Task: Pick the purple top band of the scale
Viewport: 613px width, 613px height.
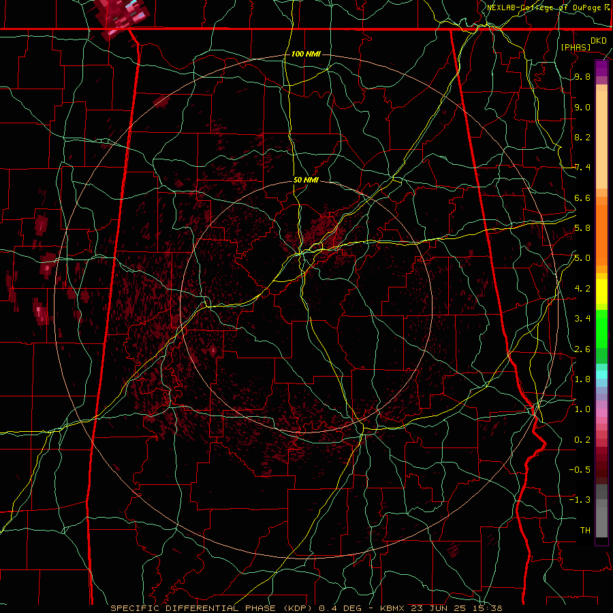Action: pos(601,68)
